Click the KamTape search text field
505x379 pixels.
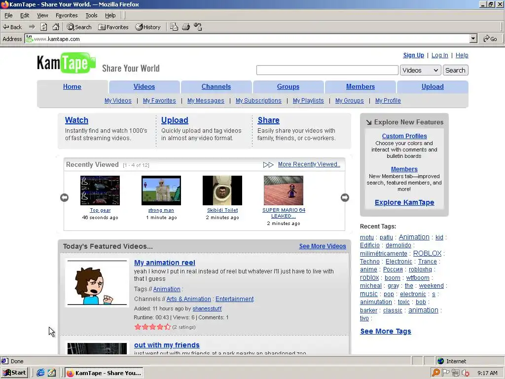327,70
